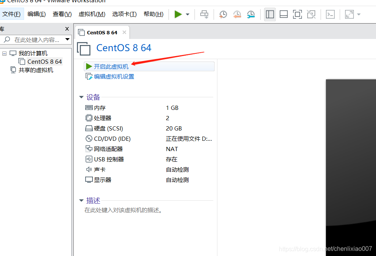Click the CD/DVD disc icon
Screen dimensions: 376x256
(89, 138)
